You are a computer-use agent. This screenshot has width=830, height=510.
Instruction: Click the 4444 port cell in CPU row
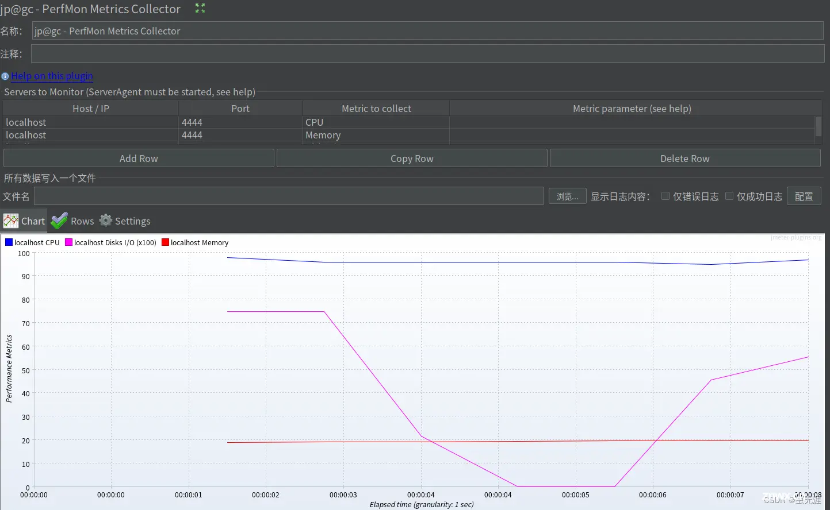pyautogui.click(x=240, y=122)
